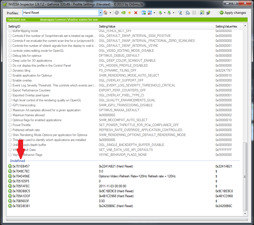Open dropdown next to remove application icon
254x225 pixels.
pyautogui.click(x=154, y=13)
